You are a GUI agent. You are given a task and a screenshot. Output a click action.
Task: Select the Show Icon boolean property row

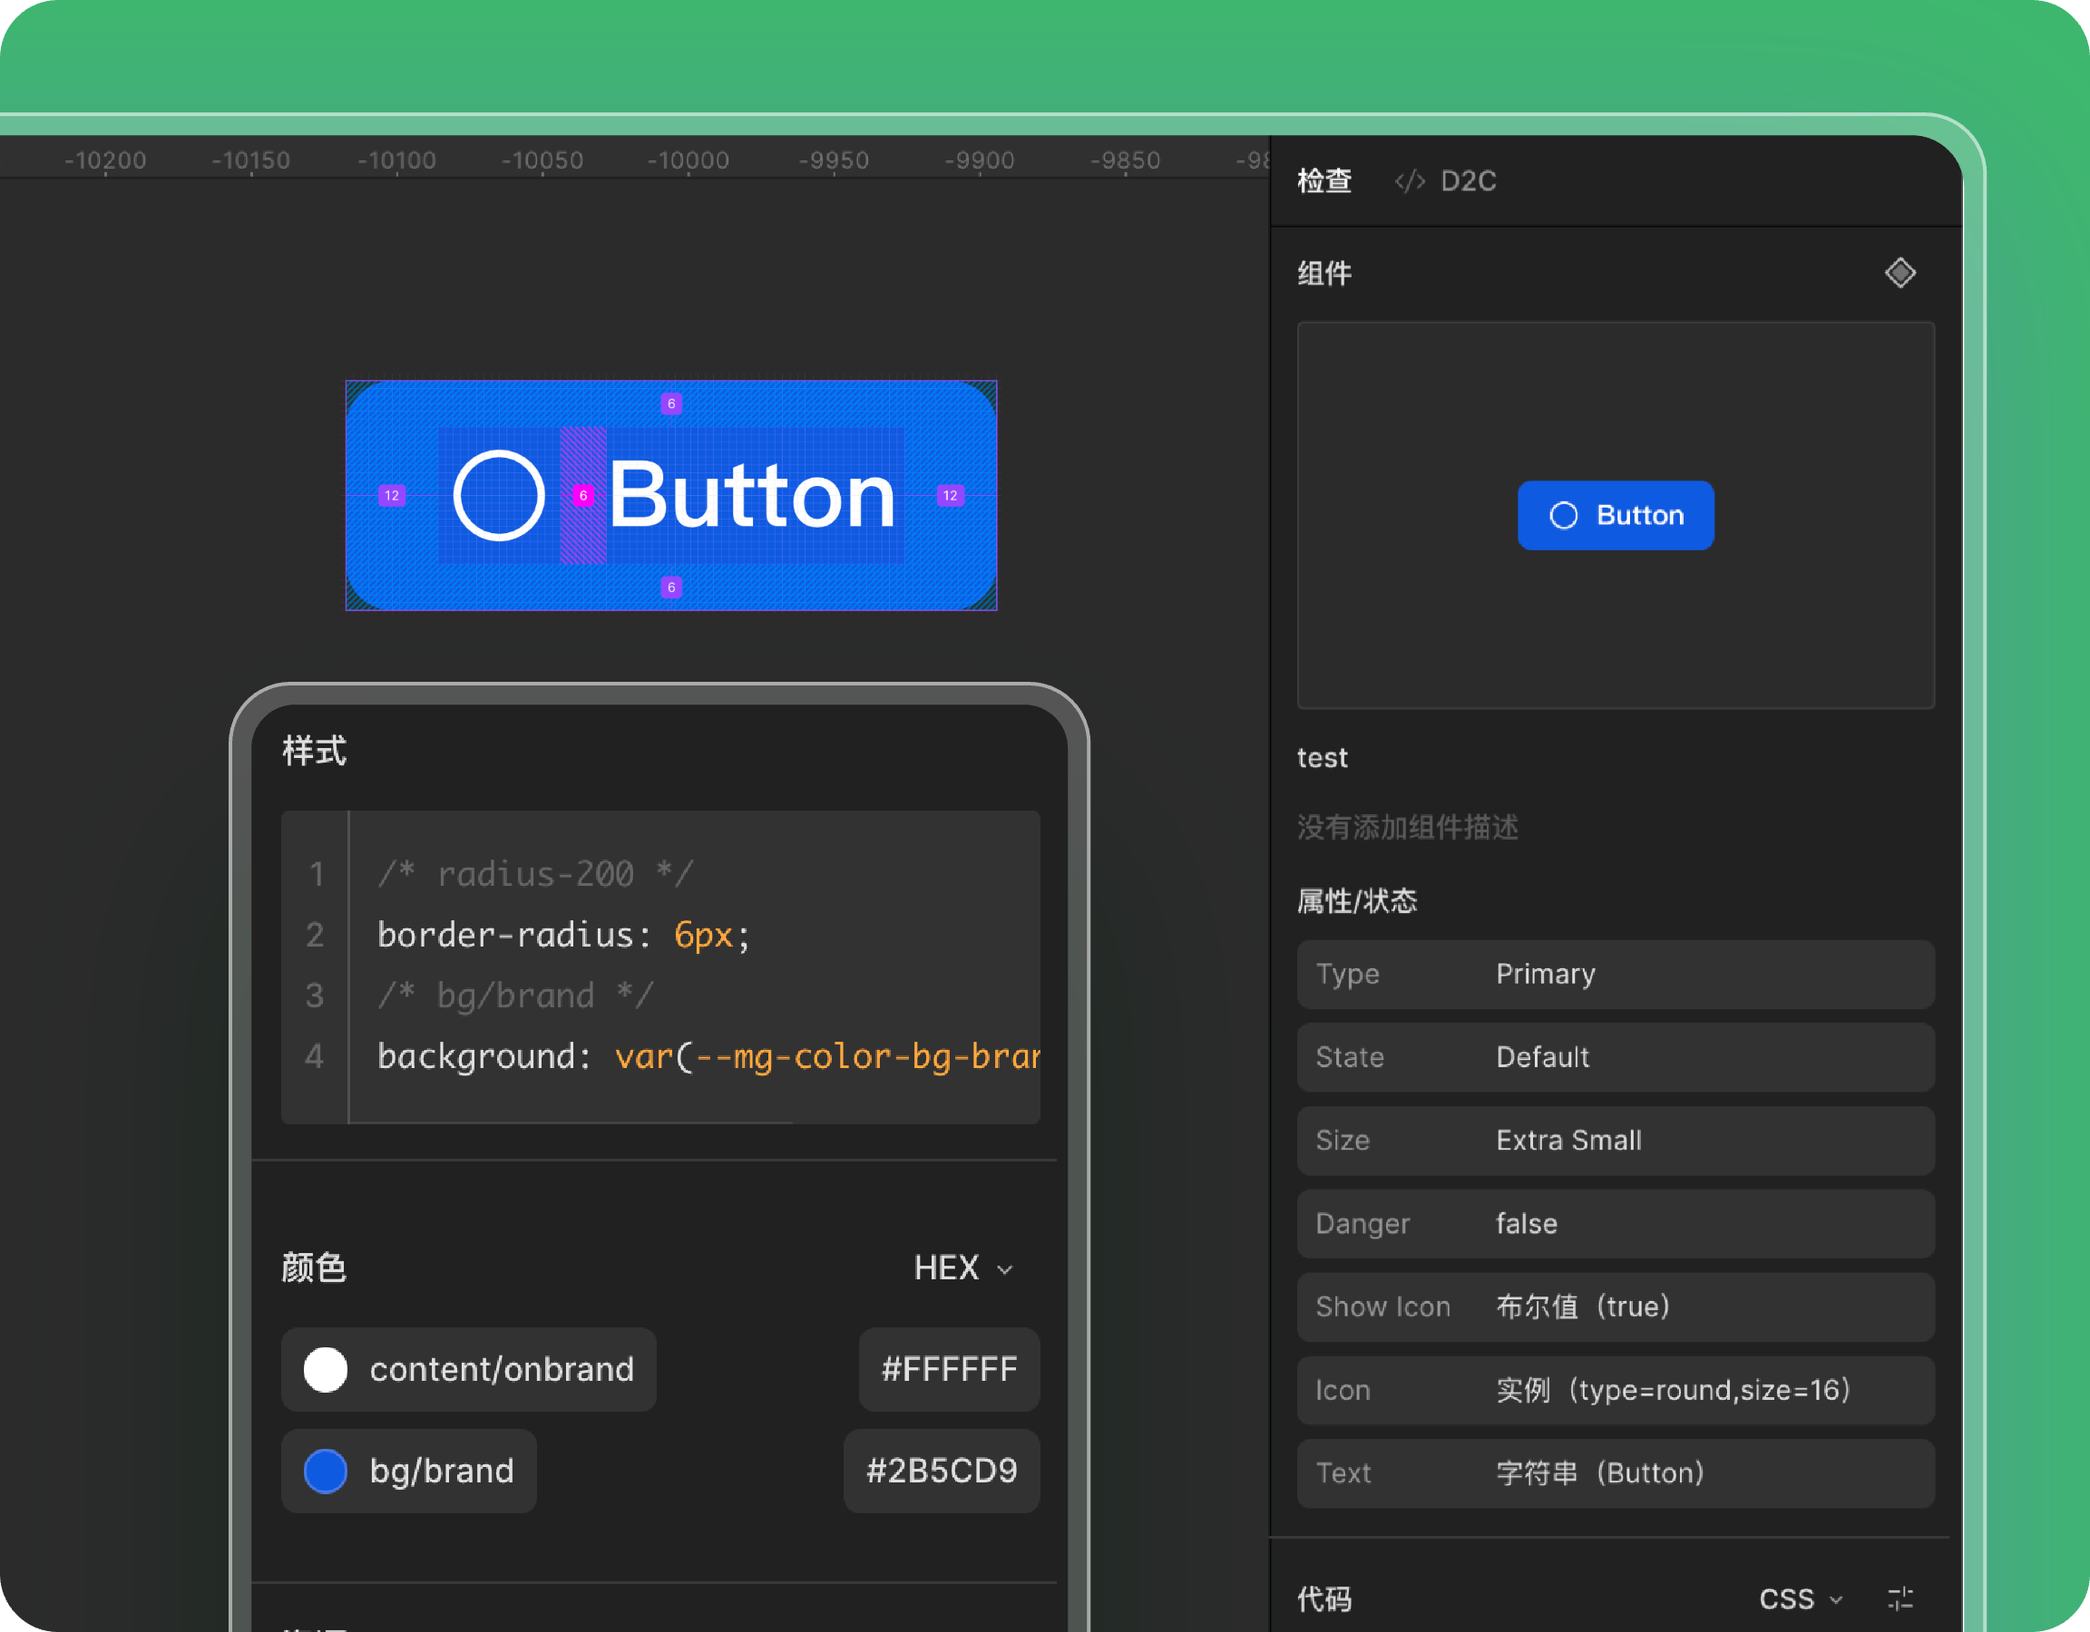point(1615,1307)
